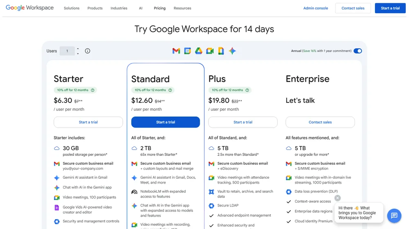
Task: Click the NotebookLM icon in Standard list
Action: (x=134, y=192)
